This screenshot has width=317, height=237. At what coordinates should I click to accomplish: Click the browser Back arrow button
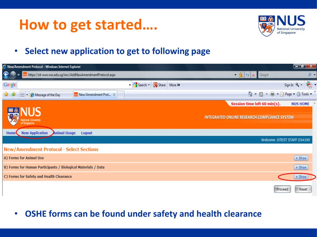pos(6,75)
